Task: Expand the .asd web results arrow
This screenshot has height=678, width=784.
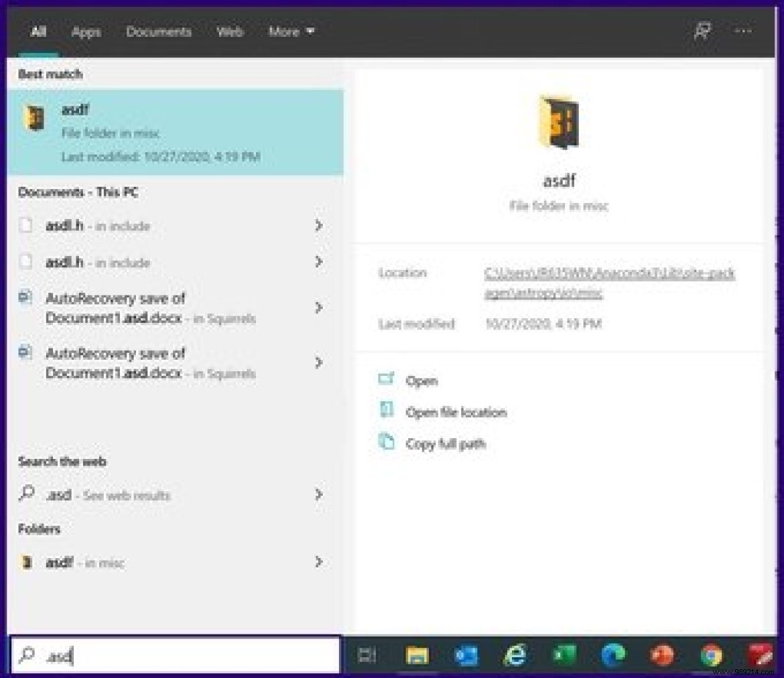Action: click(319, 495)
